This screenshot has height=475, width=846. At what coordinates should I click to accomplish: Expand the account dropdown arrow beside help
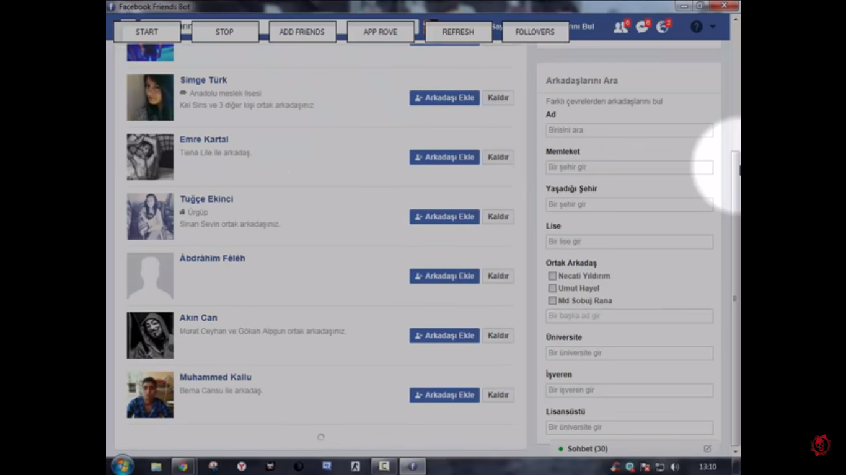coord(712,27)
